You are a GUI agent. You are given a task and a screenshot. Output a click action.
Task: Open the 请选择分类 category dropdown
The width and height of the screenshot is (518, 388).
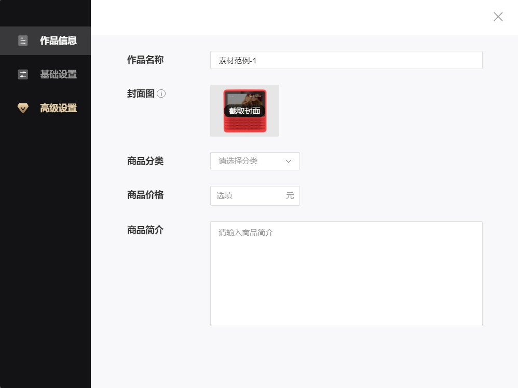click(255, 162)
